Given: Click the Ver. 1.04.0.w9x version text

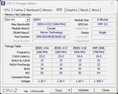Looking at the screenshot, I should coord(34,91).
